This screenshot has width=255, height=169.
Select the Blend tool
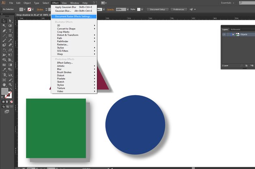[x=10, y=70]
